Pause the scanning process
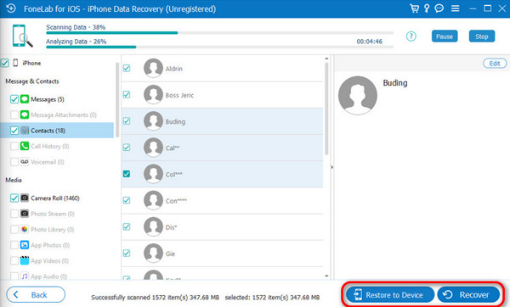The image size is (510, 307). point(445,36)
